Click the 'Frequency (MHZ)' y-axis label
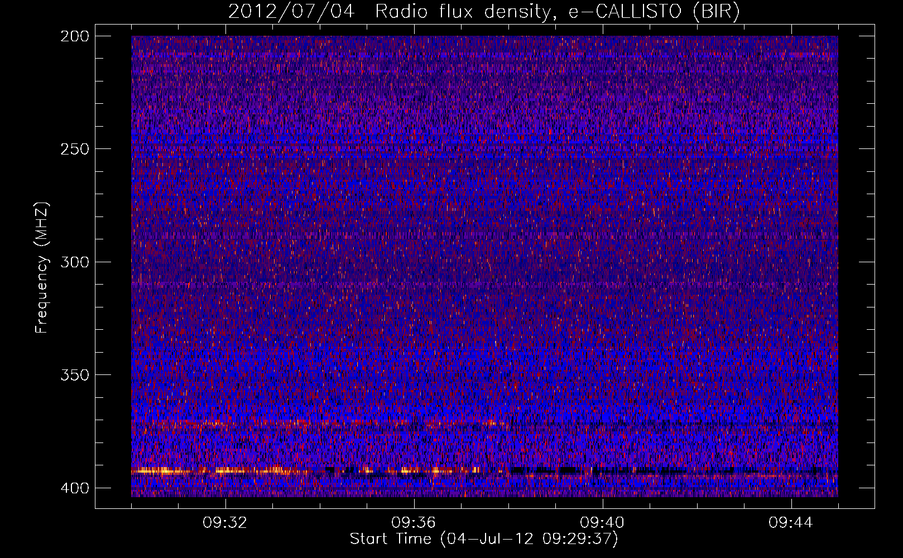Screen dimensions: 903x558 tap(42, 267)
